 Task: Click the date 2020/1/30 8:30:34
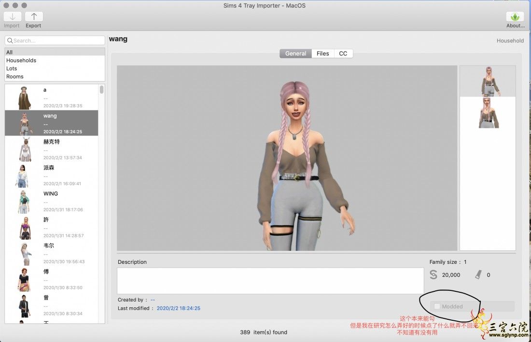pyautogui.click(x=63, y=314)
